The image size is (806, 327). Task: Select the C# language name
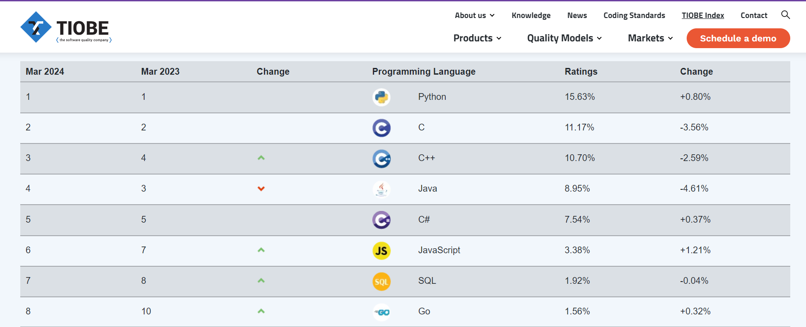424,219
